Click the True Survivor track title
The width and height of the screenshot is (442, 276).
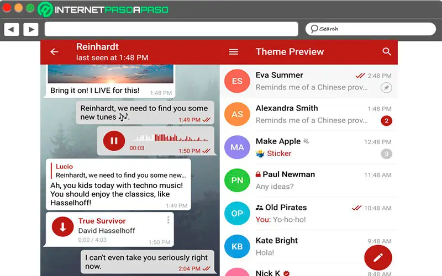(102, 221)
